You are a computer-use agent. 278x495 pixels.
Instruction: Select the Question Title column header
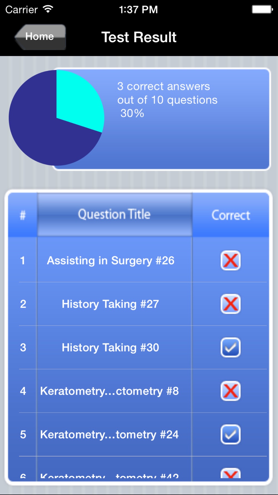pos(114,214)
